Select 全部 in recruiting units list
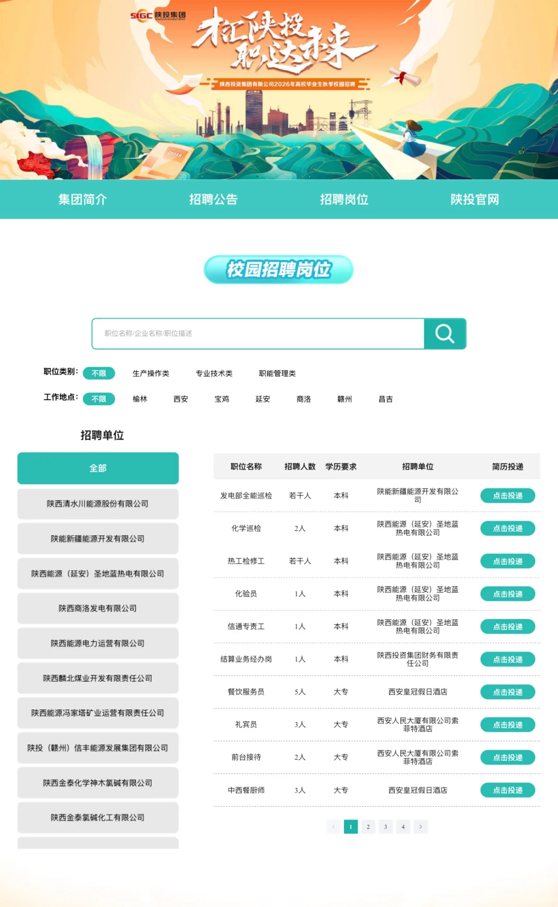558x907 pixels. point(98,468)
